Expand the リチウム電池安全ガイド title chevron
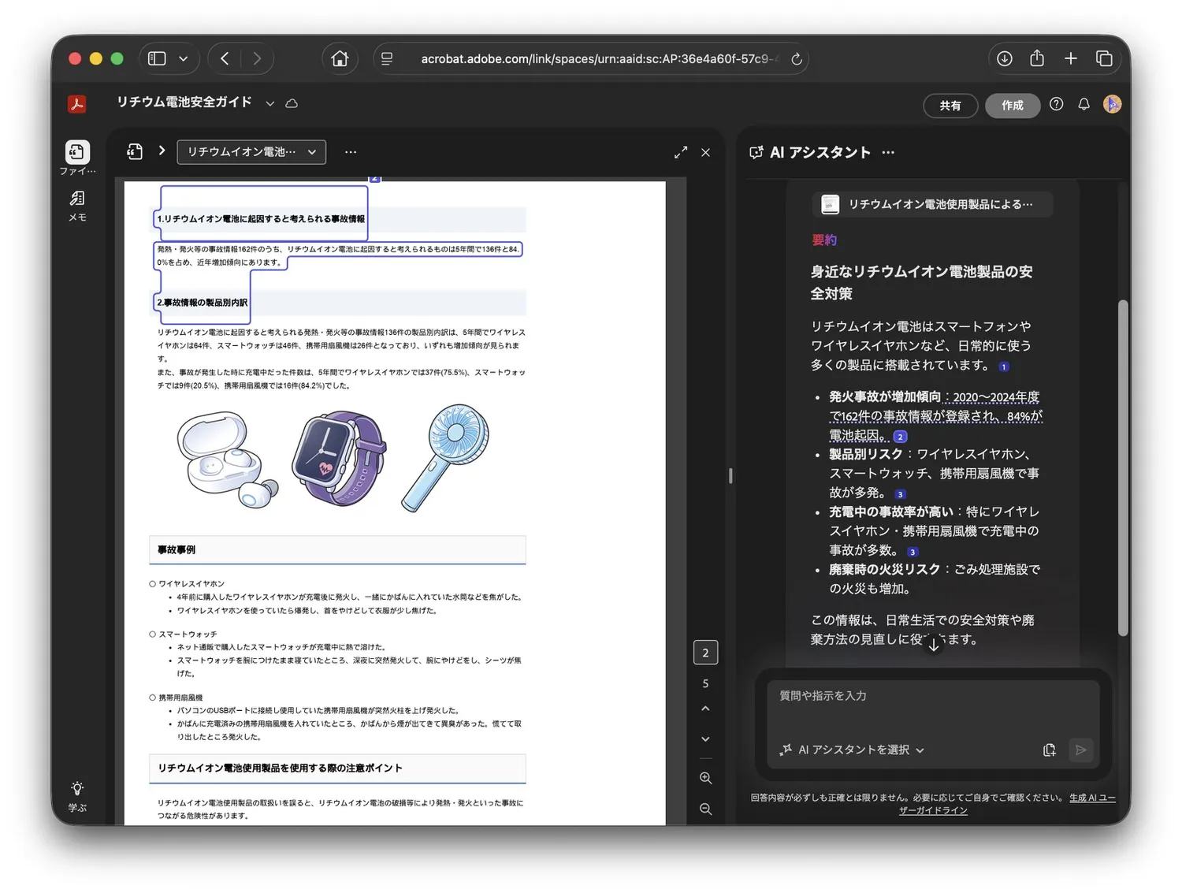 tap(270, 103)
